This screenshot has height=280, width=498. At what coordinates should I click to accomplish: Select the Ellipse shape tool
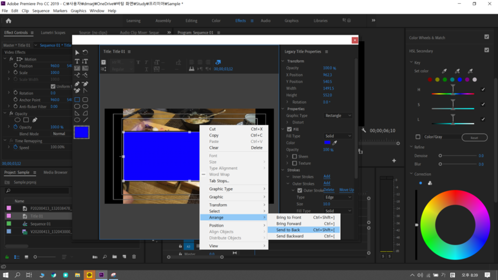(77, 120)
